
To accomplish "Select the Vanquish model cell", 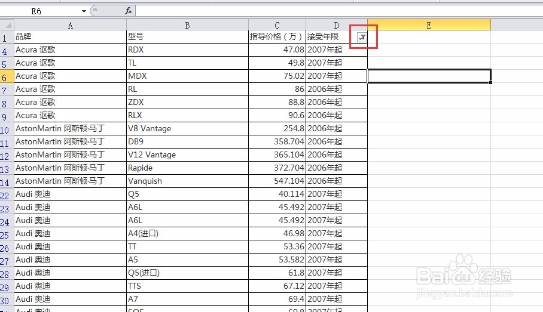I will [x=187, y=181].
